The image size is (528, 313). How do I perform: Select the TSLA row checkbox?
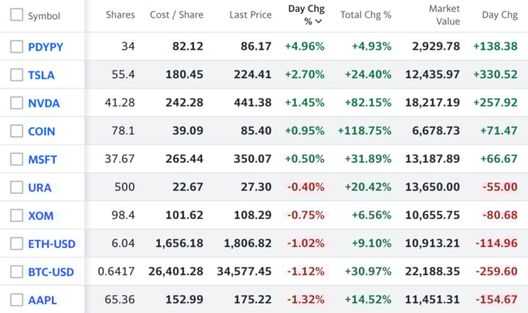point(16,75)
